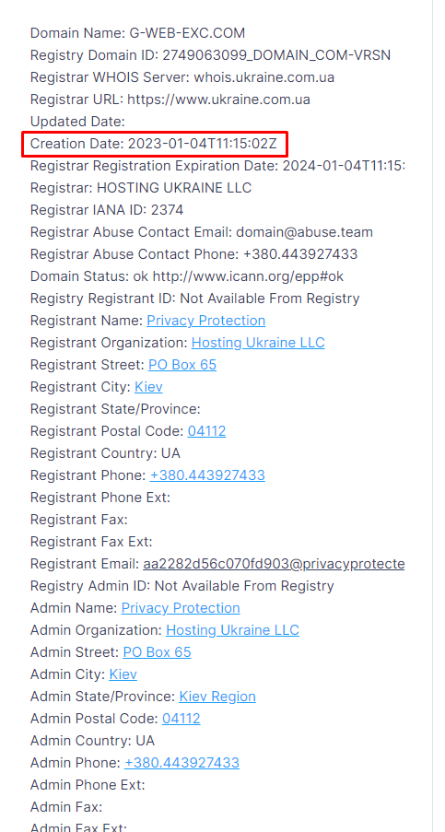Screen dimensions: 445x832
Task: Open Admin Name Privacy Protection link
Action: point(181,607)
